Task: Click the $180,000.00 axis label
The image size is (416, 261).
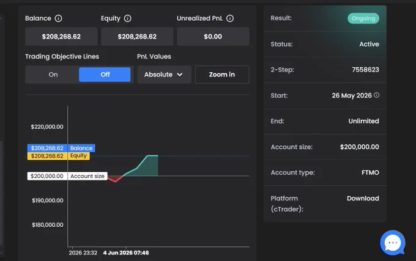Action: click(x=48, y=225)
